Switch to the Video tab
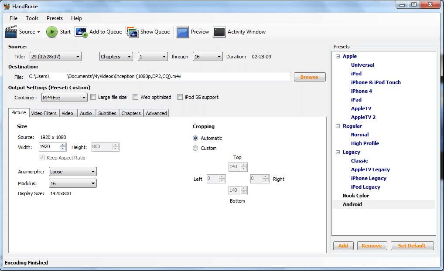Image resolution: width=444 pixels, height=271 pixels. pos(68,113)
